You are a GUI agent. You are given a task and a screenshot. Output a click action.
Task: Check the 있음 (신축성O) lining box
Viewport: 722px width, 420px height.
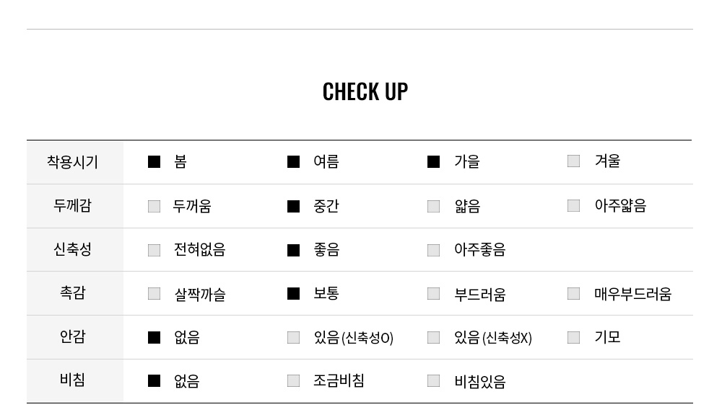[293, 338]
